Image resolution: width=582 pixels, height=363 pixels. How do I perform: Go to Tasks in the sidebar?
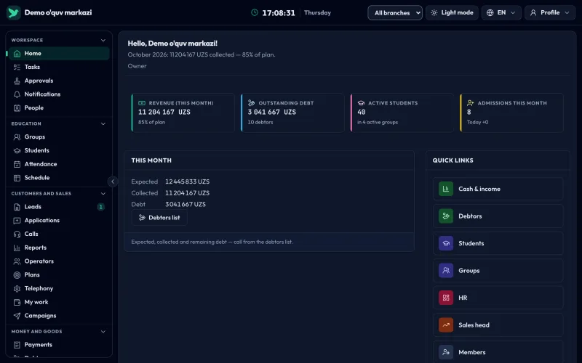pos(59,67)
